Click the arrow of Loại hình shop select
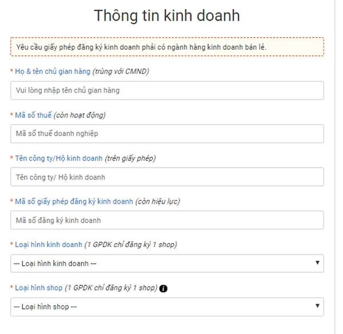 (317, 307)
